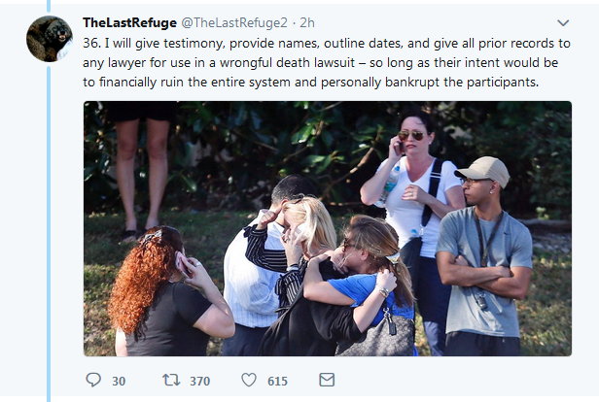Expand the tweet options chevron
This screenshot has height=402, width=599.
(562, 22)
